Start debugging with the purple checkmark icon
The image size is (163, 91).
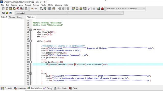point(89,9)
